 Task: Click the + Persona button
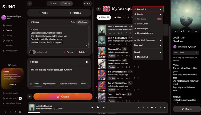click(75, 13)
